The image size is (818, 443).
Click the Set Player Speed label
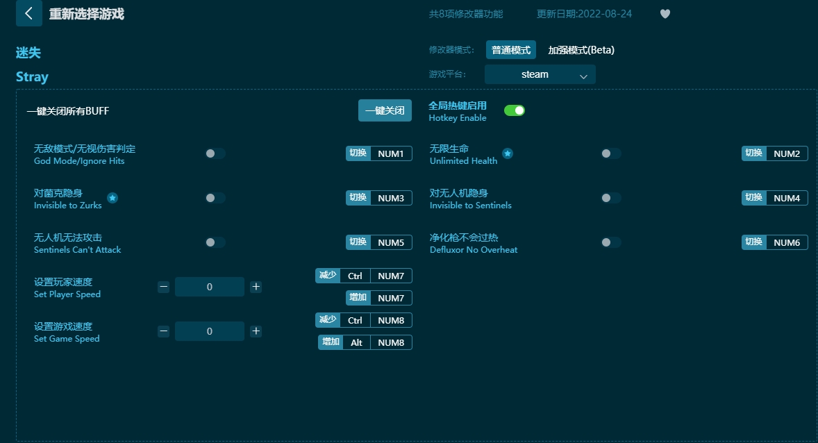coord(67,294)
